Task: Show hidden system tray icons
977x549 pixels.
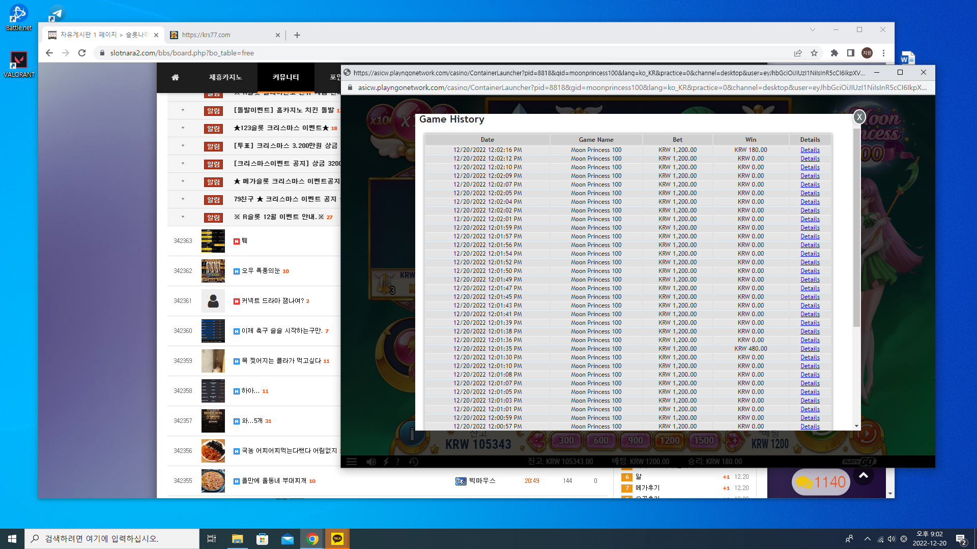Action: point(868,539)
